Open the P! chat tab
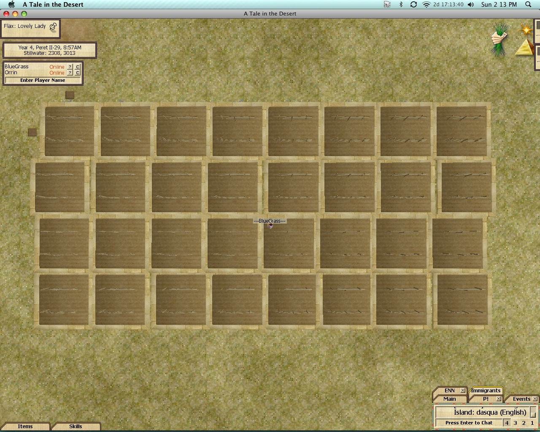The width and height of the screenshot is (540, 432). coord(486,399)
